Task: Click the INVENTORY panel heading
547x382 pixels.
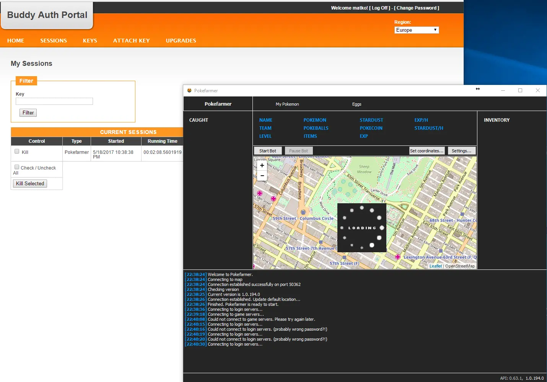Action: coord(497,120)
